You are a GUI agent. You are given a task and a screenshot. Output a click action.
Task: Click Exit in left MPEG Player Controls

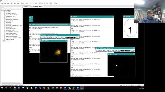coord(77,38)
